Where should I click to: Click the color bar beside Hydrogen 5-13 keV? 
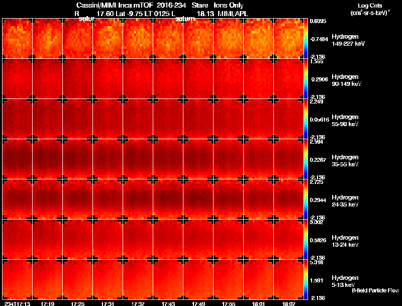(x=306, y=279)
